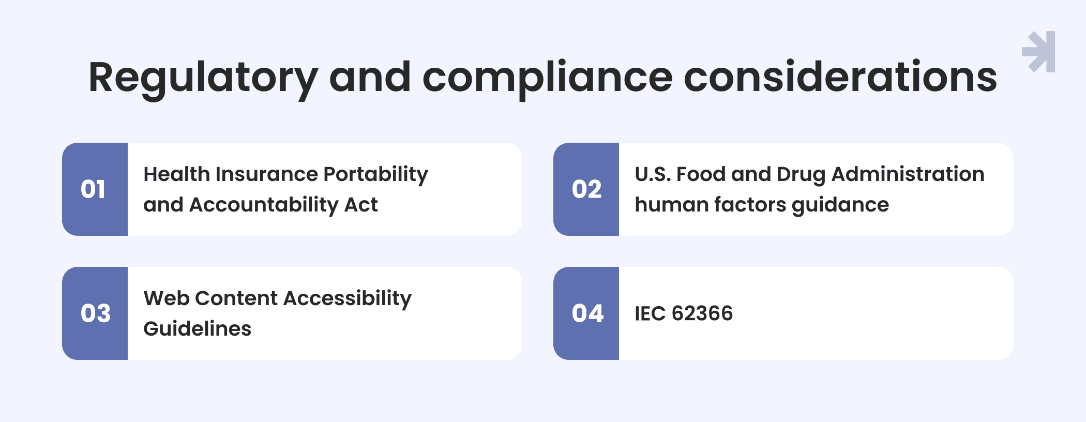Select the 02 number badge

586,189
